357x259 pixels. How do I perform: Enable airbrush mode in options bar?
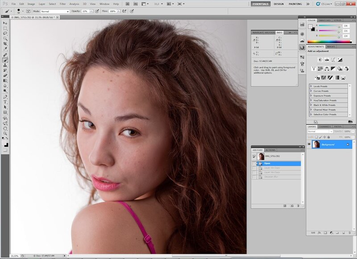click(125, 11)
